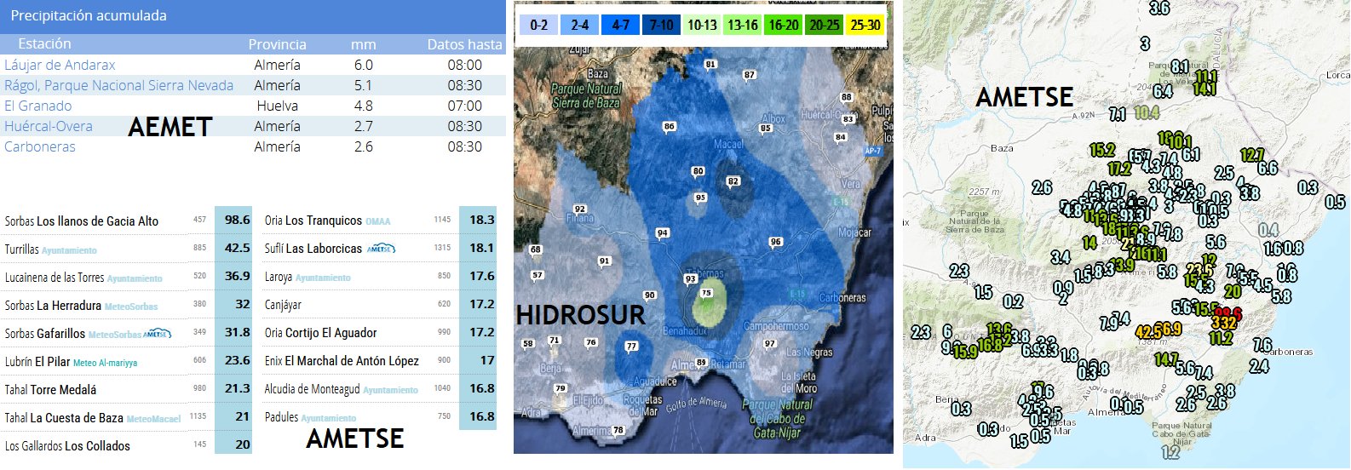The width and height of the screenshot is (1351, 470).
Task: Click station marker 94 on the Hidrosur map
Action: 662,233
